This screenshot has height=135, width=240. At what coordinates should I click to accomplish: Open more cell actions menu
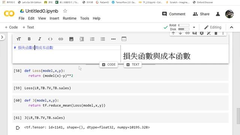point(223,33)
